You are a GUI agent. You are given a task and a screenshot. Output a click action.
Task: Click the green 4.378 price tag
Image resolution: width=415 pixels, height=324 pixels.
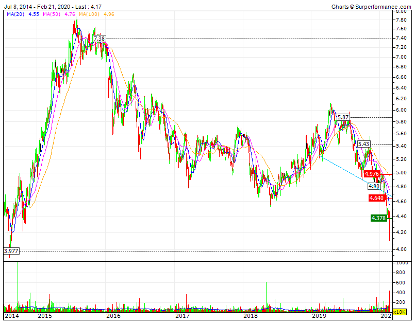(379, 218)
